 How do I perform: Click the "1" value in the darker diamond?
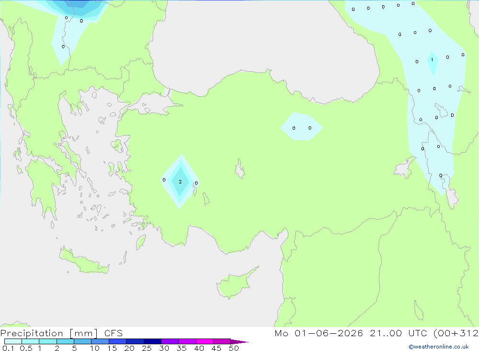[x=432, y=60]
